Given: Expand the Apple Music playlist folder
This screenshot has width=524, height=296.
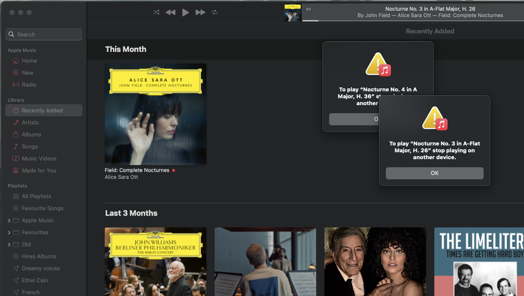Looking at the screenshot, I should [x=9, y=220].
